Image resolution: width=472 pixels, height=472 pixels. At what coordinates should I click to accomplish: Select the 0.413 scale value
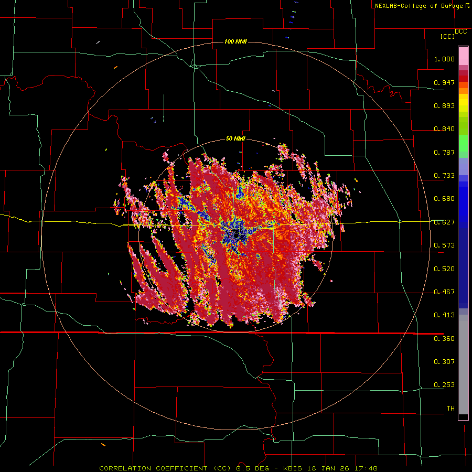click(444, 315)
